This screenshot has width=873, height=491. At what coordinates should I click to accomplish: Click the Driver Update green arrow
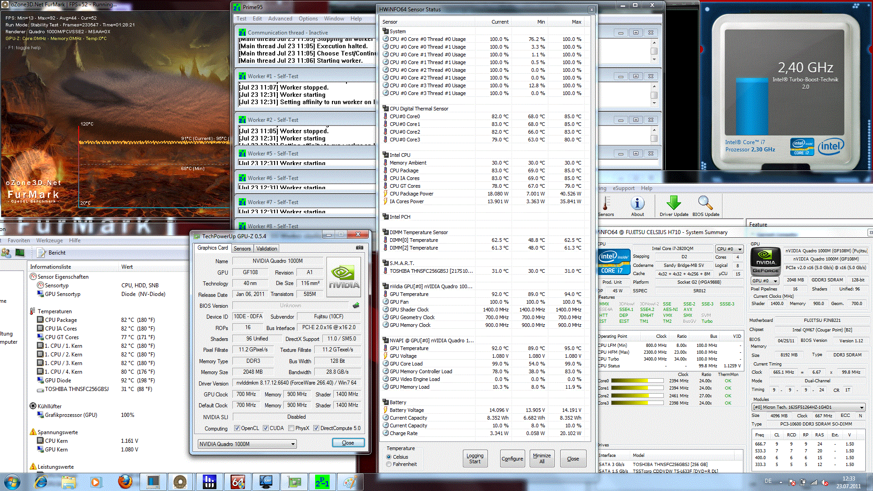(x=673, y=204)
